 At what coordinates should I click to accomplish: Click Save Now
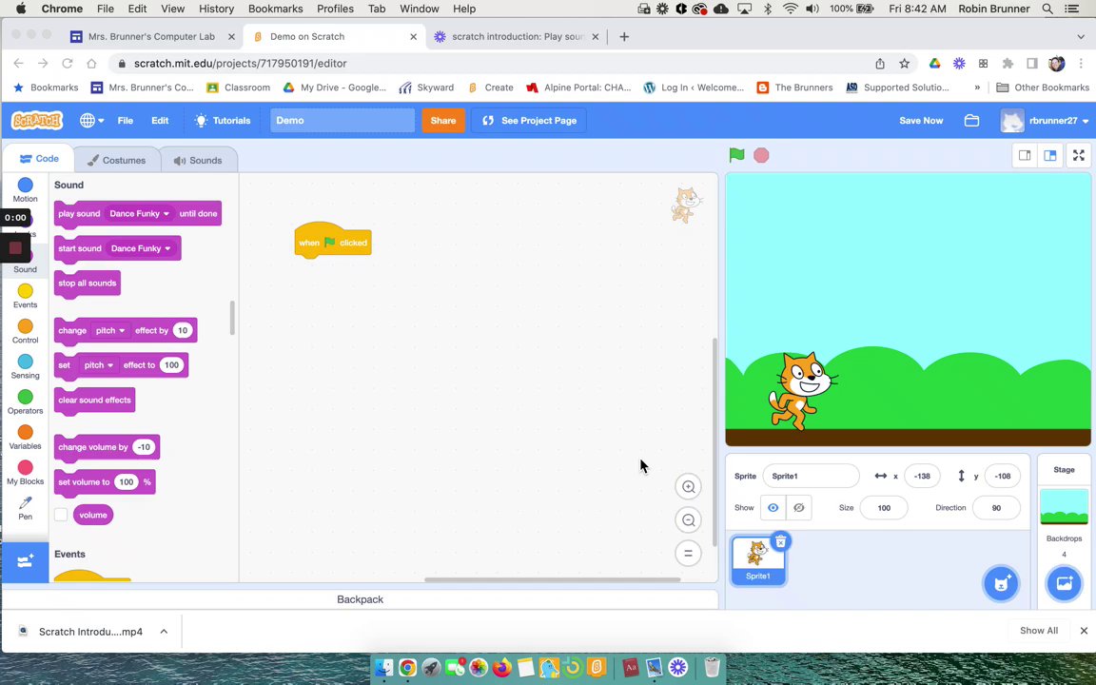coord(921,120)
